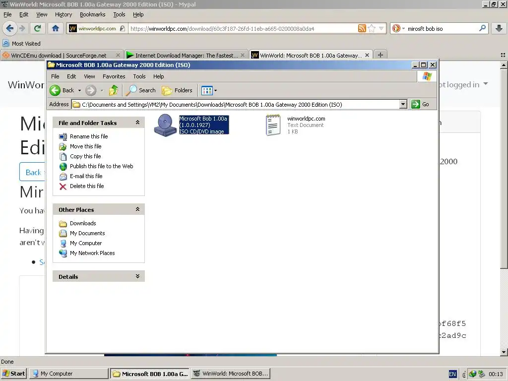Viewport: 508px width, 381px height.
Task: Open My Computer in Other Places
Action: [86, 243]
